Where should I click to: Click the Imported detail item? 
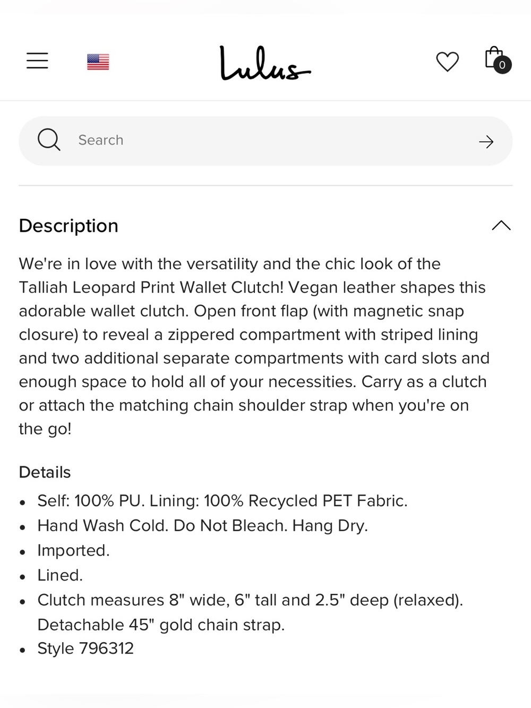73,550
